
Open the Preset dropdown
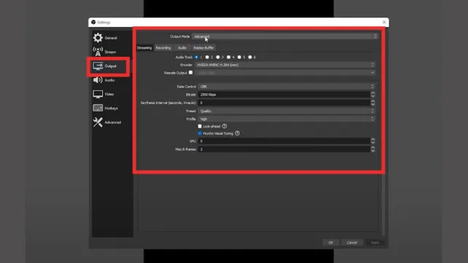click(x=286, y=111)
